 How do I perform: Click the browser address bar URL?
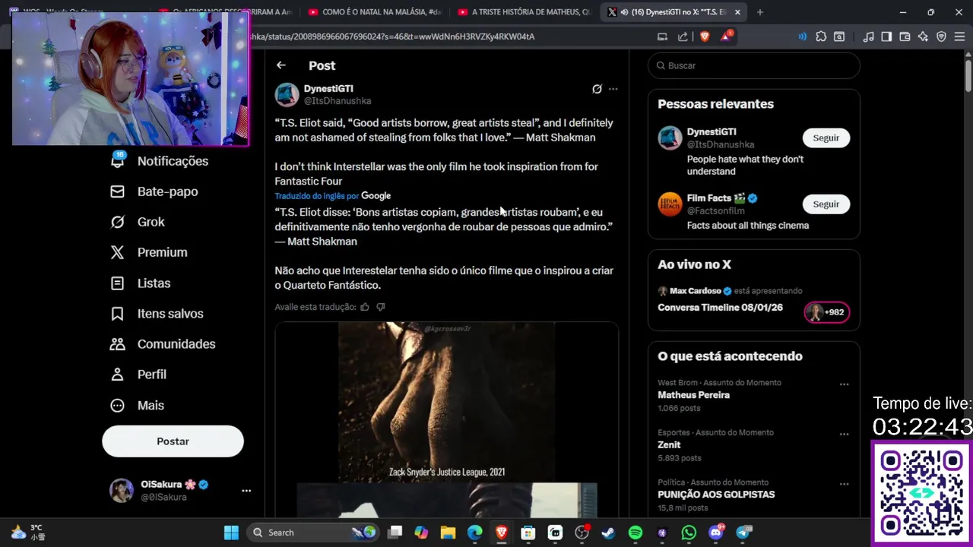click(x=391, y=36)
